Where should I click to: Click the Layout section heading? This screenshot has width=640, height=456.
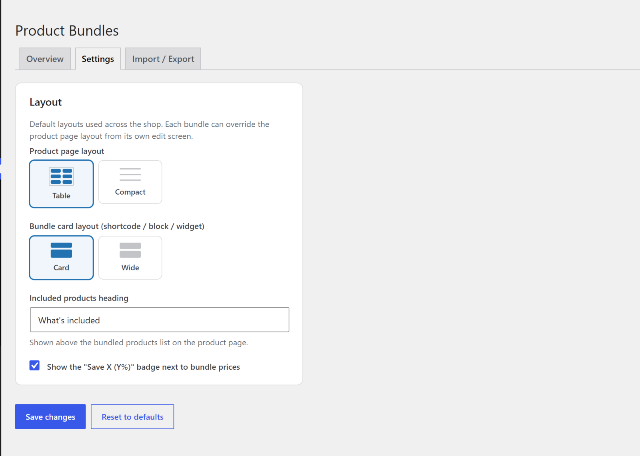pos(46,102)
